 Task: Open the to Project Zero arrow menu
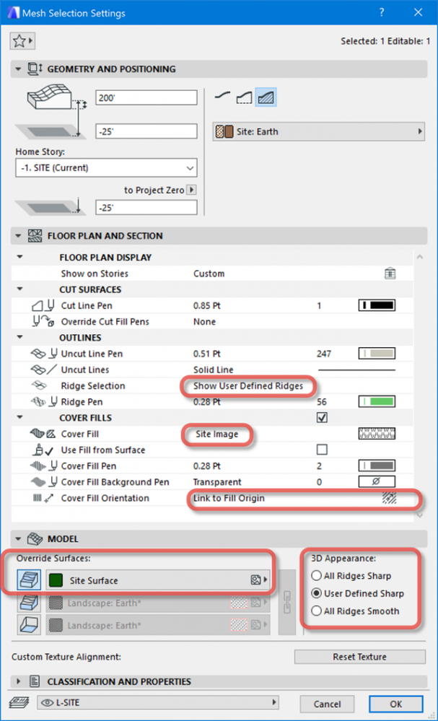click(x=192, y=189)
